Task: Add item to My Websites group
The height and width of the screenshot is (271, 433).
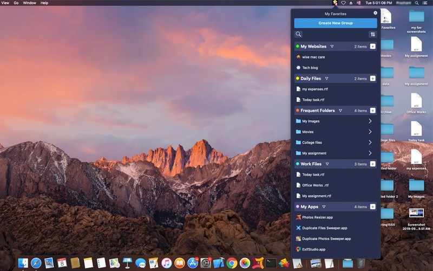Action: (x=372, y=47)
